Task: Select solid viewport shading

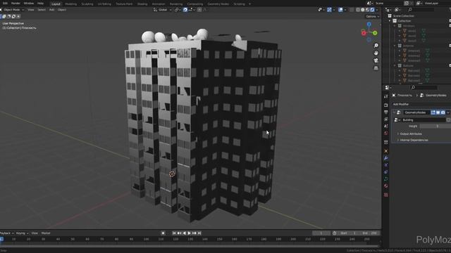Action: [x=363, y=10]
